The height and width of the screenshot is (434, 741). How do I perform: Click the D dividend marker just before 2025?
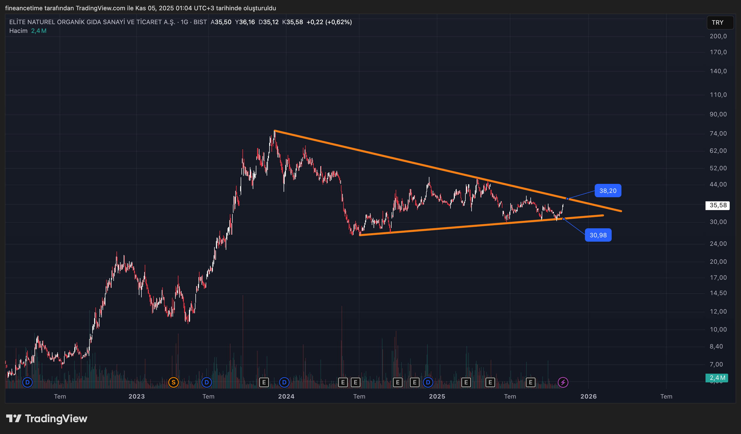pyautogui.click(x=428, y=382)
